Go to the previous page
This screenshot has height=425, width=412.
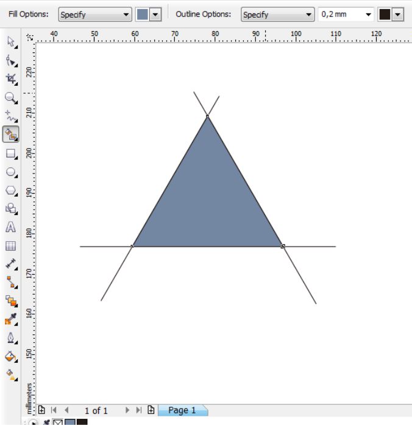[66, 410]
